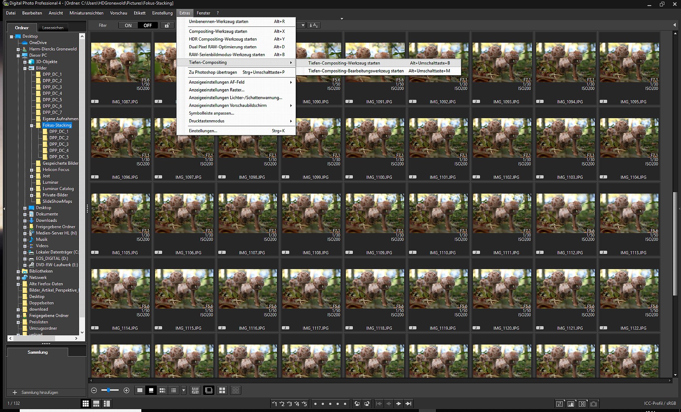681x412 pixels.
Task: Collapse the Bilder folder tree node
Action: (x=25, y=68)
